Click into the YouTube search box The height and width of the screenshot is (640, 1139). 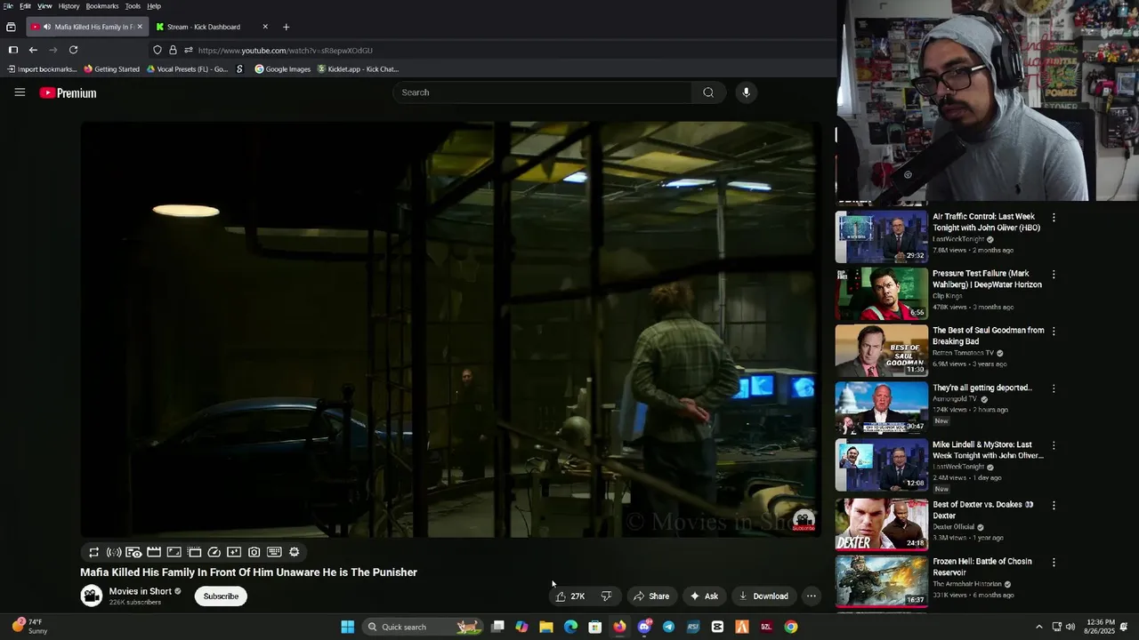coord(543,92)
